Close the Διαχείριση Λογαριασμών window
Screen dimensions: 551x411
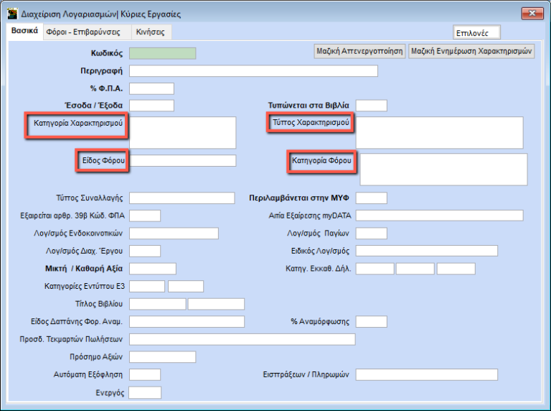click(530, 14)
